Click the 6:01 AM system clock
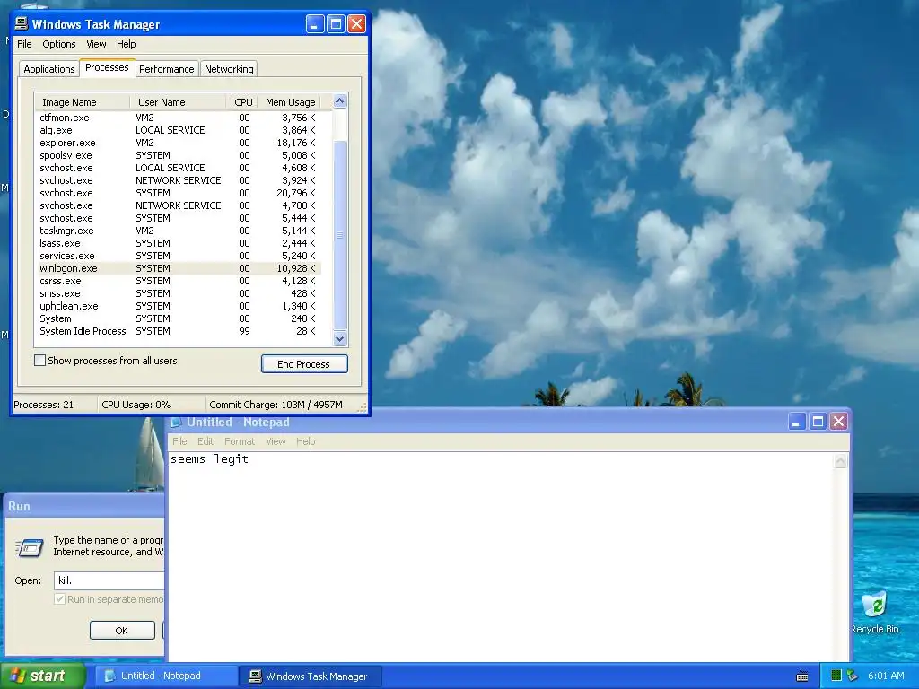The image size is (919, 689). (886, 676)
